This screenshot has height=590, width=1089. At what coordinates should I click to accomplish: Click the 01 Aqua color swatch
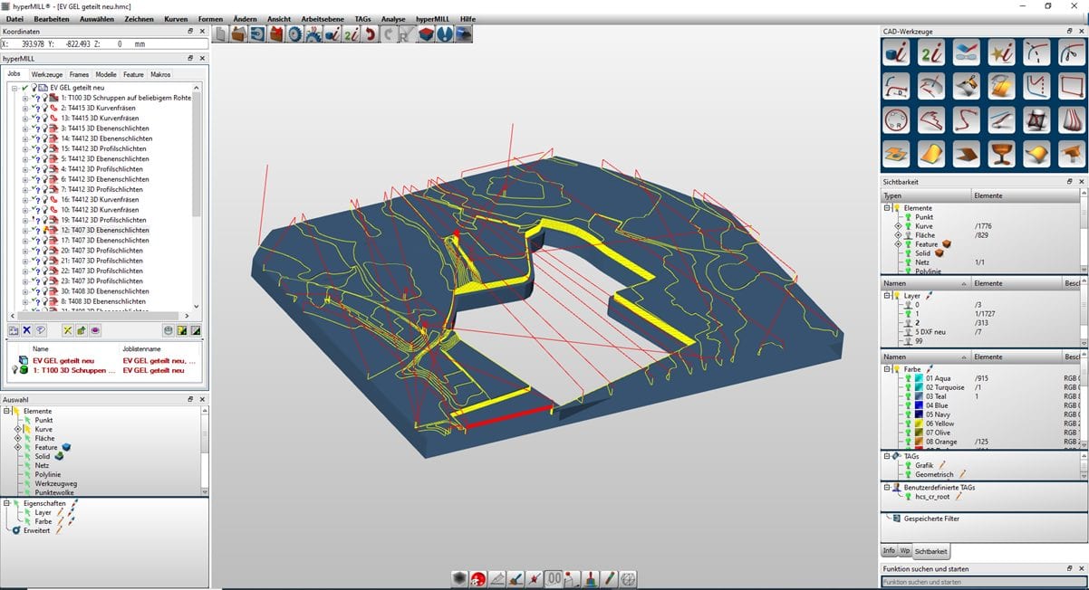[x=919, y=378]
